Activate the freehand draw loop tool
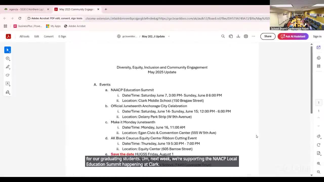 (8, 75)
